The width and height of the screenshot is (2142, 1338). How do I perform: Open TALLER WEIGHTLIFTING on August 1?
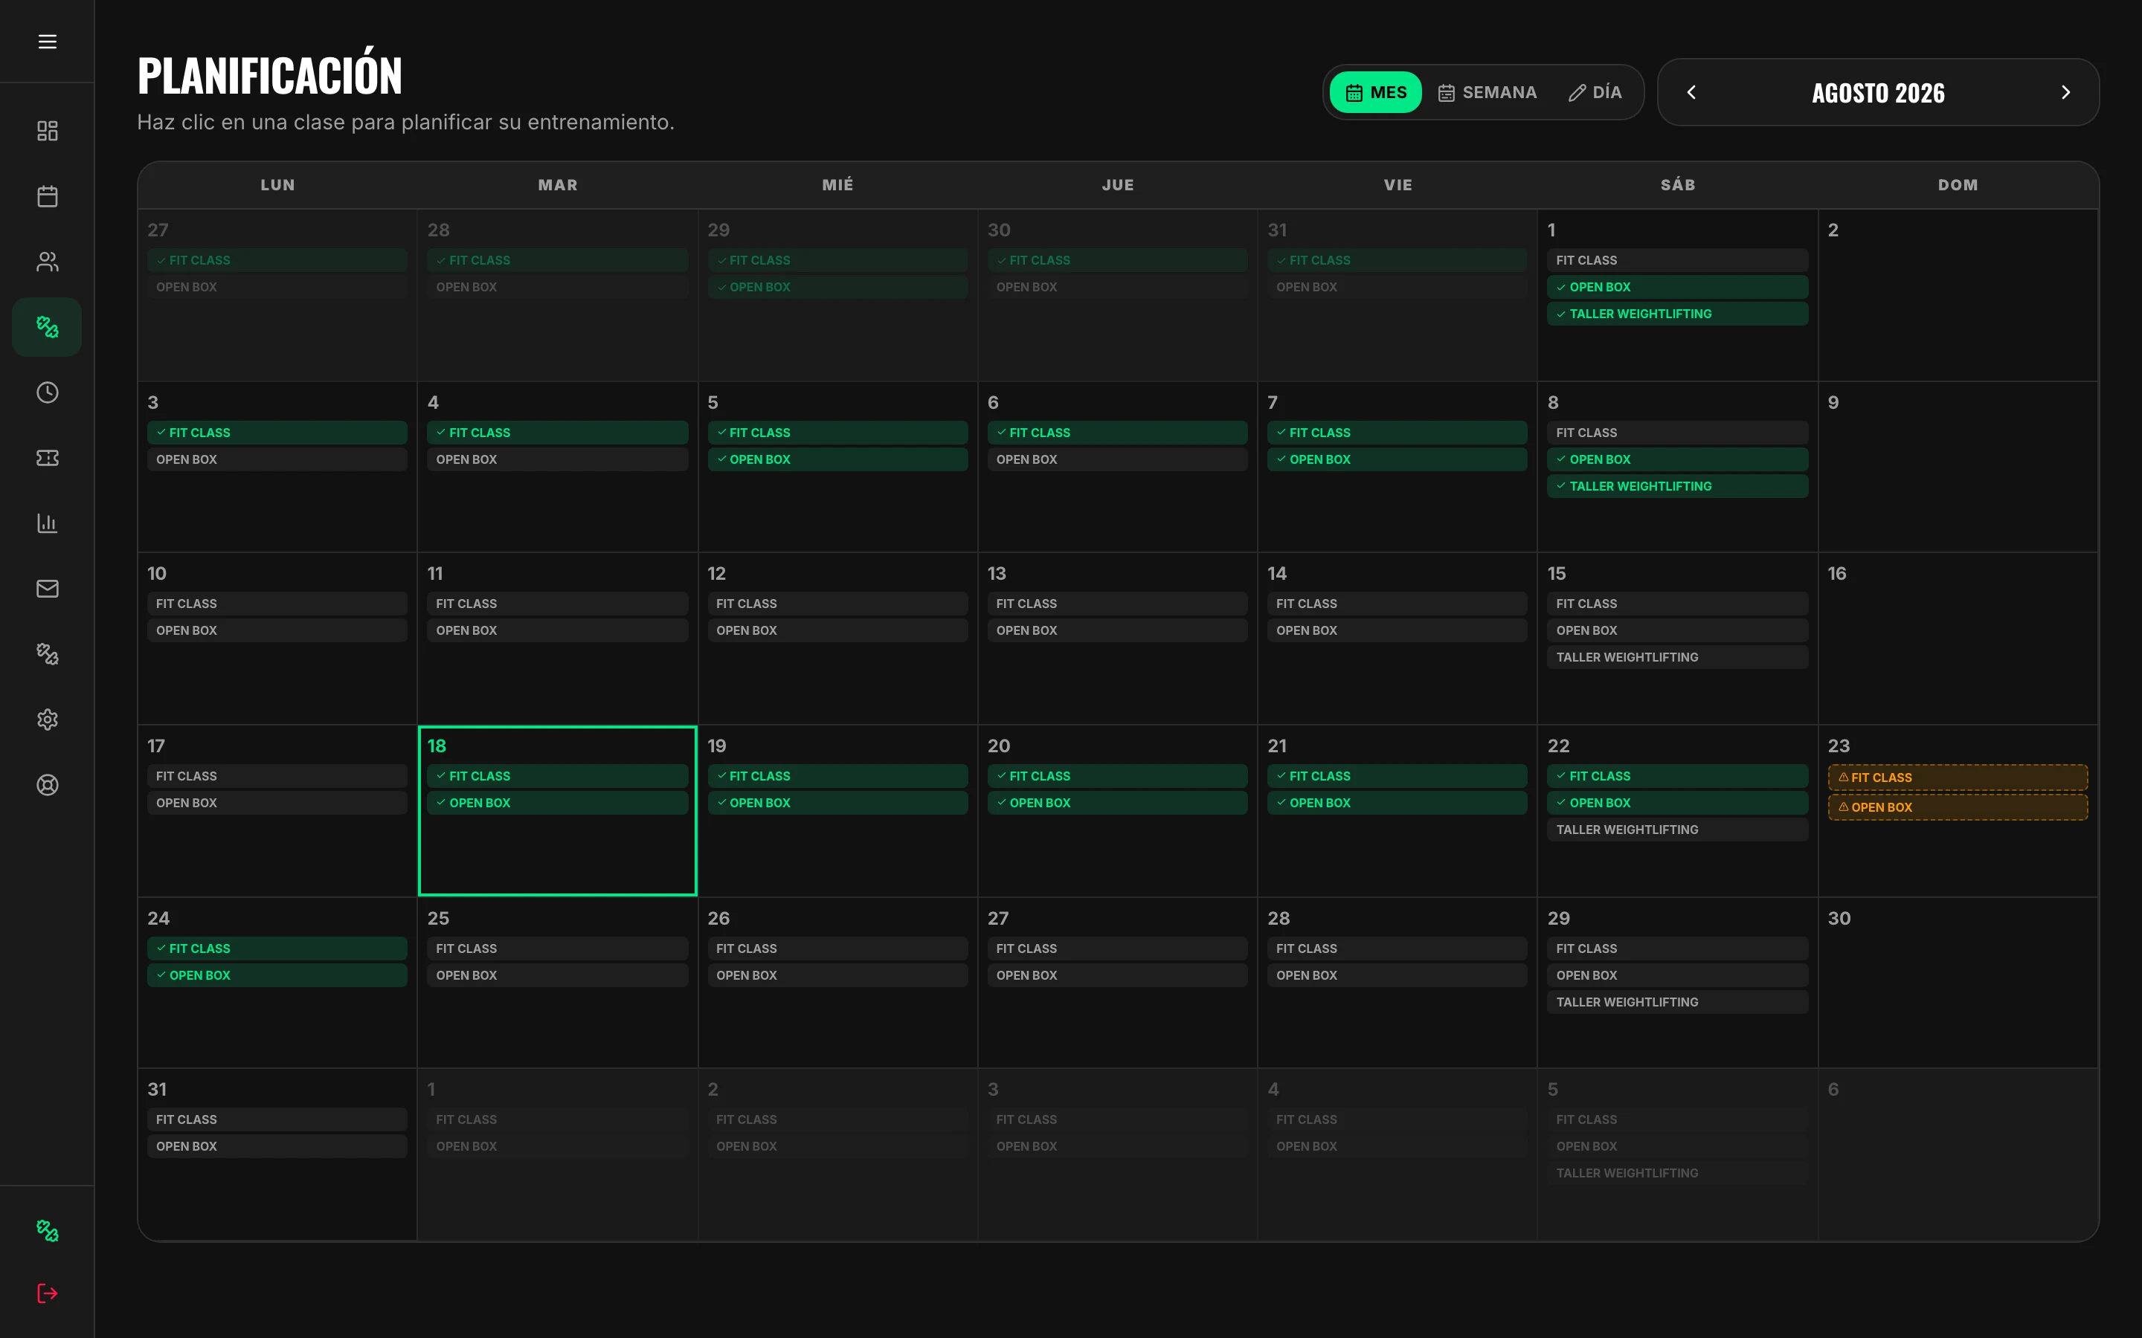[x=1677, y=314]
